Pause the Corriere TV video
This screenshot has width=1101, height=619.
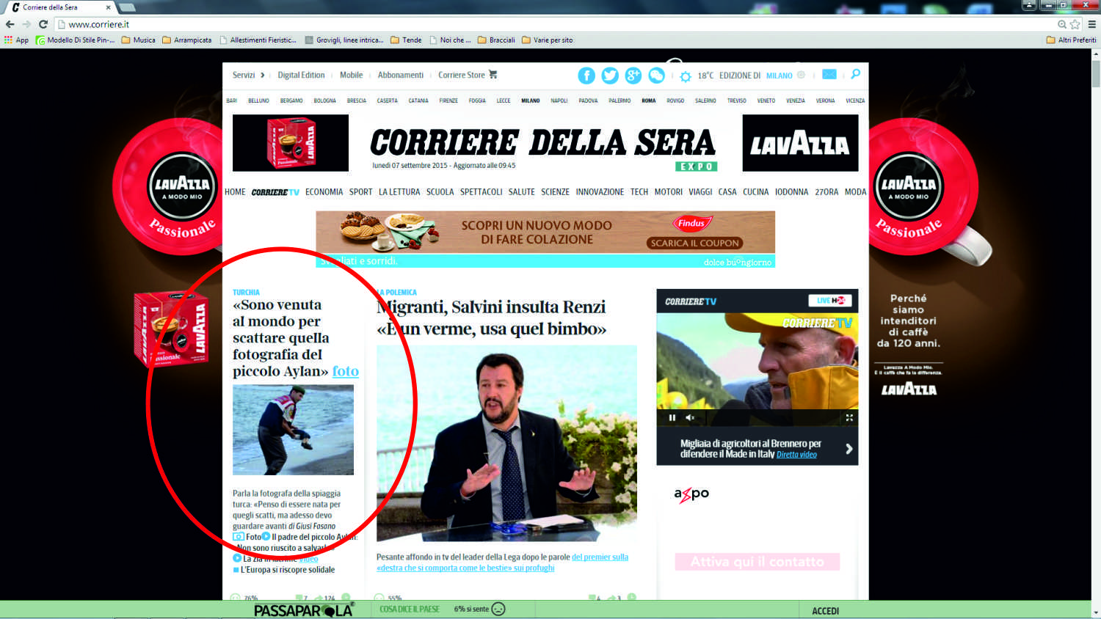[672, 417]
